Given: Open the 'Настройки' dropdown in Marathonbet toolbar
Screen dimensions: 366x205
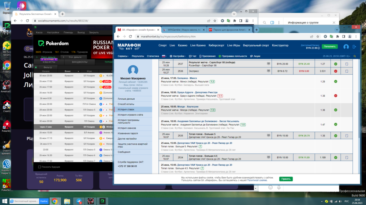Looking at the screenshot, I should (179, 56).
